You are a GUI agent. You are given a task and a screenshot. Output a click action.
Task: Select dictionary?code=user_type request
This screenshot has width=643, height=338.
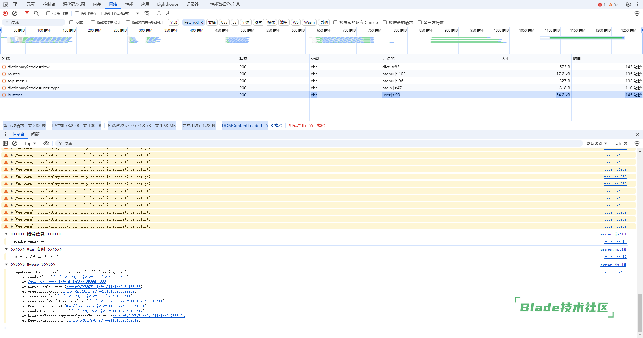pyautogui.click(x=321, y=88)
